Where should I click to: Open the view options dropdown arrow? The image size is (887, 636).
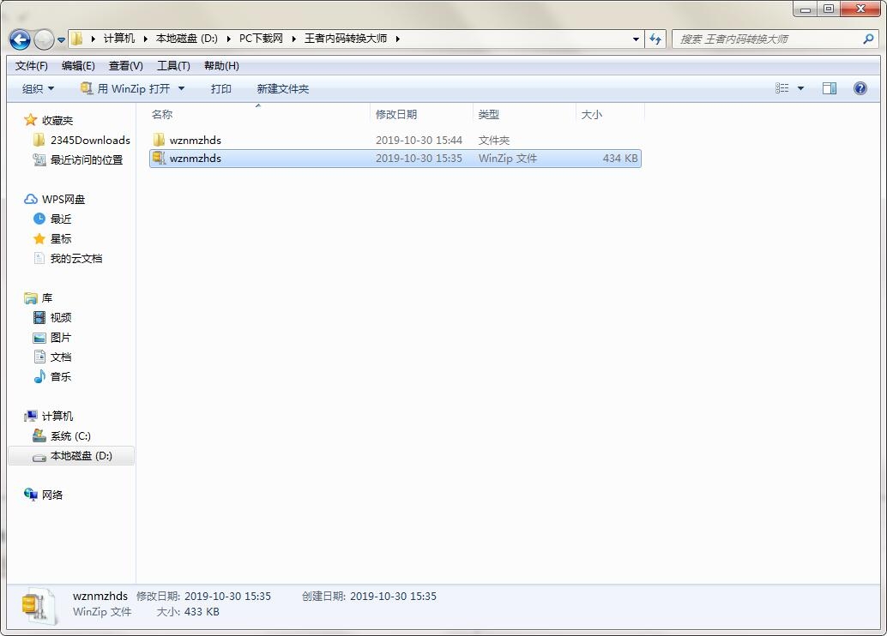click(x=800, y=88)
